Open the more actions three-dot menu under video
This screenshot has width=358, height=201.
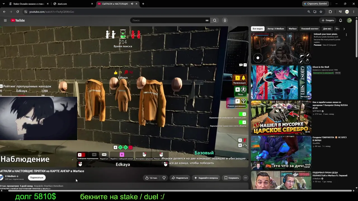pyautogui.click(x=245, y=178)
